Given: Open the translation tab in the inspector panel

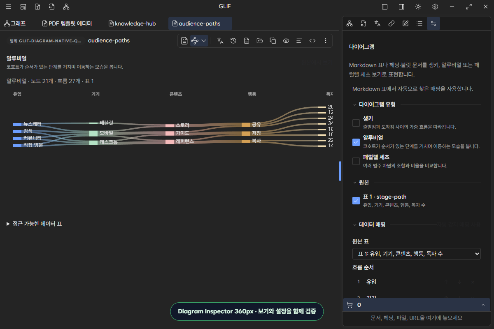Looking at the screenshot, I should pos(377,23).
